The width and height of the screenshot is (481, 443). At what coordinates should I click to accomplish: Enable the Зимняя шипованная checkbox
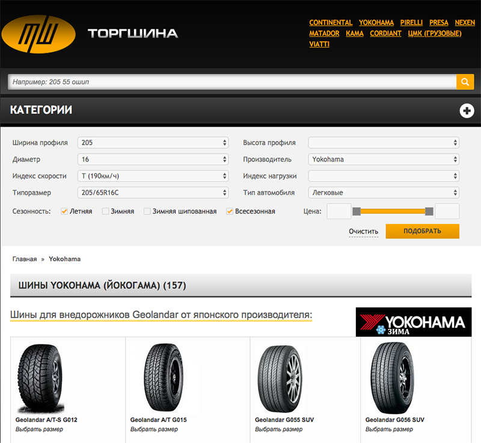coord(147,211)
